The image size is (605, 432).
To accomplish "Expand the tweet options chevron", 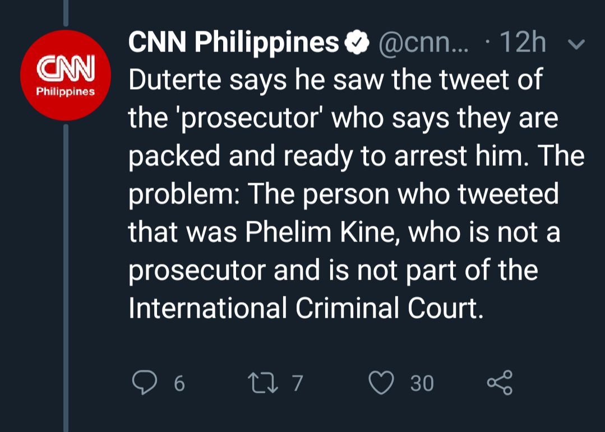I will tap(576, 43).
